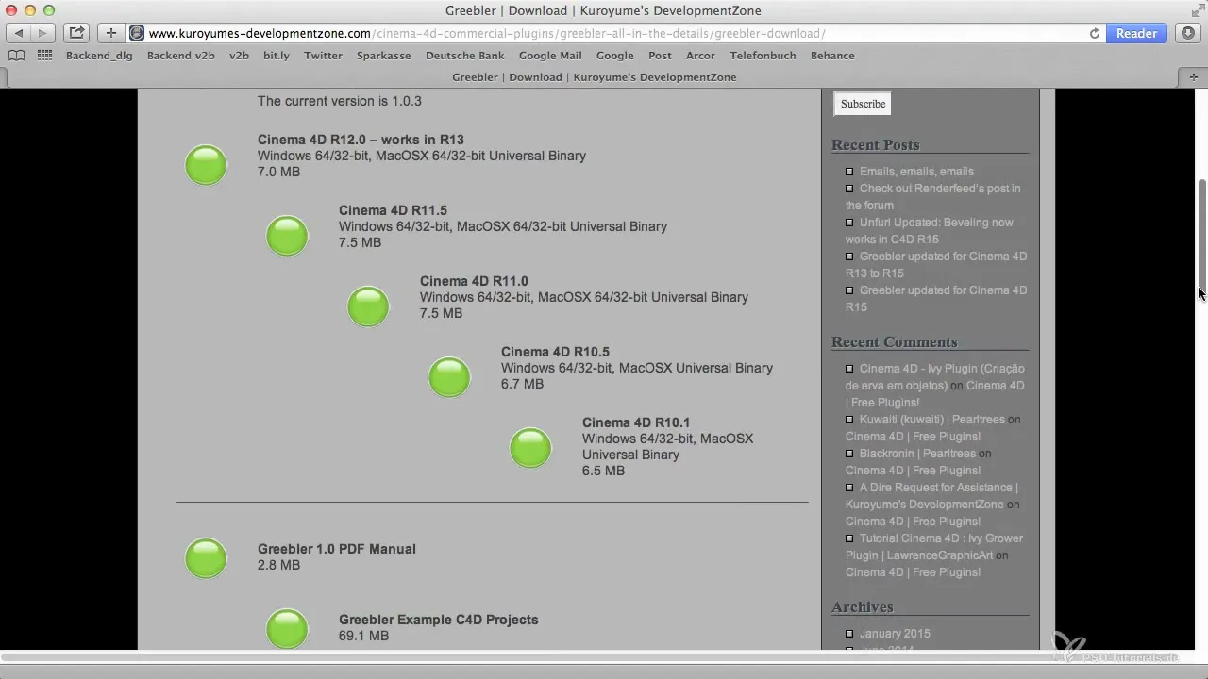Open a new tab with the plus button
Viewport: 1208px width, 679px height.
click(1194, 77)
